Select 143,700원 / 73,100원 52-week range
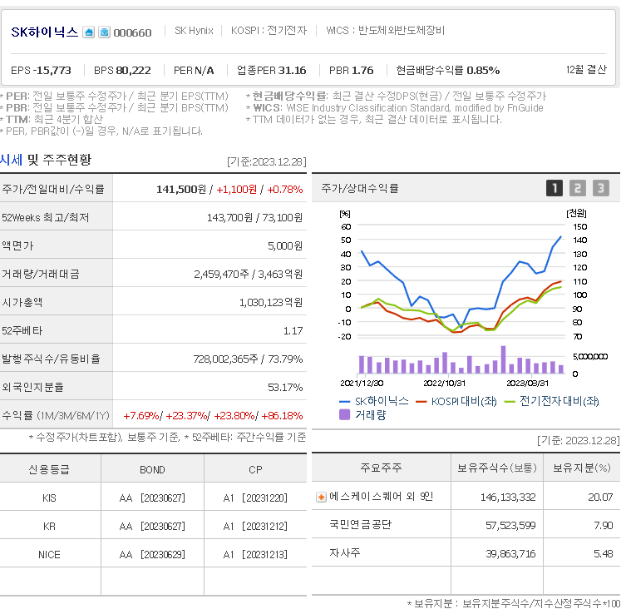This screenshot has height=614, width=626. tap(254, 217)
